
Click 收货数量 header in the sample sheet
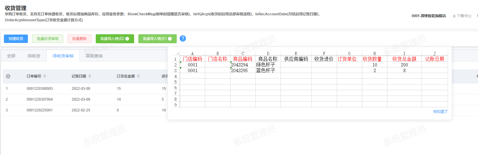(x=372, y=59)
